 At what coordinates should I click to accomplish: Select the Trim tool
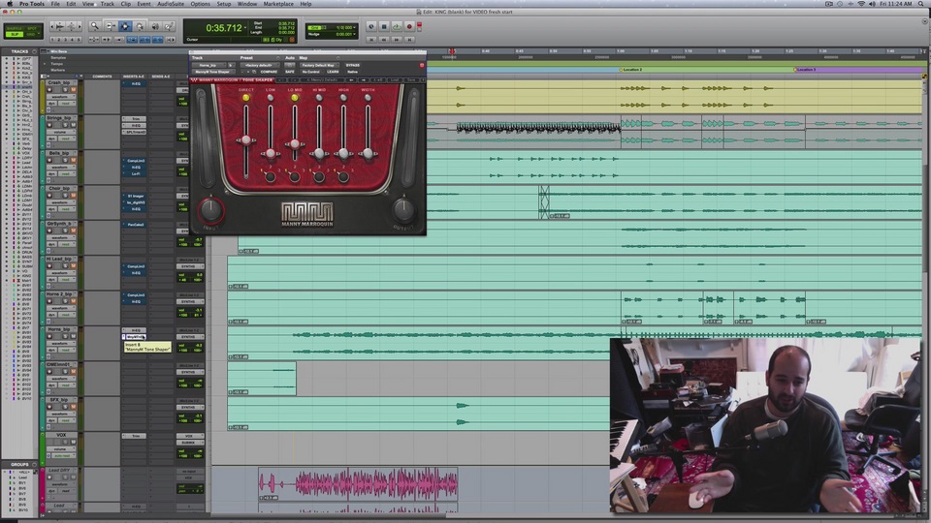click(x=111, y=26)
